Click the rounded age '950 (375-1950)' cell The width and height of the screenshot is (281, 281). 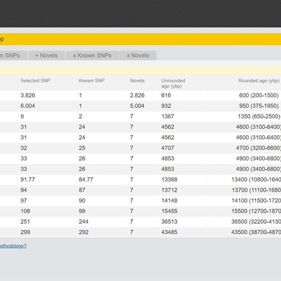259,106
